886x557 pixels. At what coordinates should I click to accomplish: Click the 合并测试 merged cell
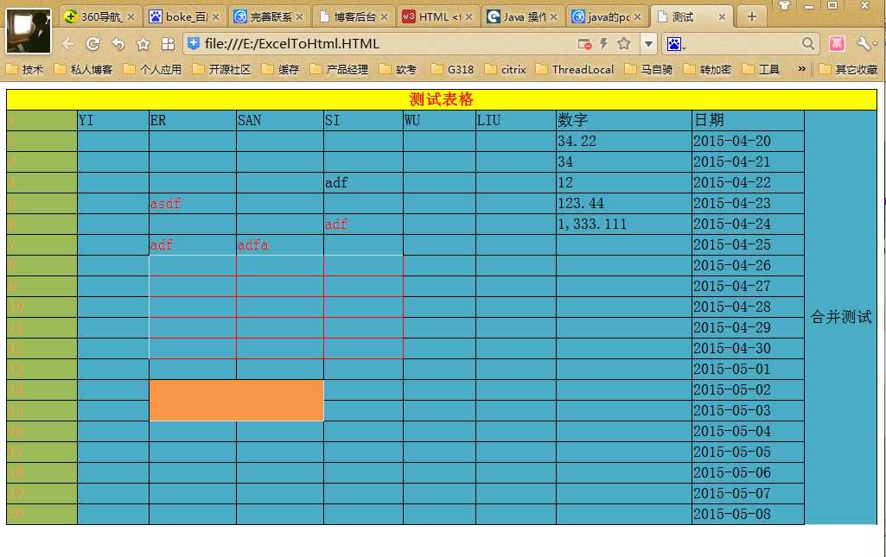[841, 317]
